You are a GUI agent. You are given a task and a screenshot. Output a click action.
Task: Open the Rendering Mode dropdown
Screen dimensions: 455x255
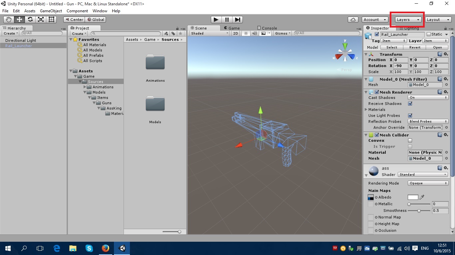(428, 183)
